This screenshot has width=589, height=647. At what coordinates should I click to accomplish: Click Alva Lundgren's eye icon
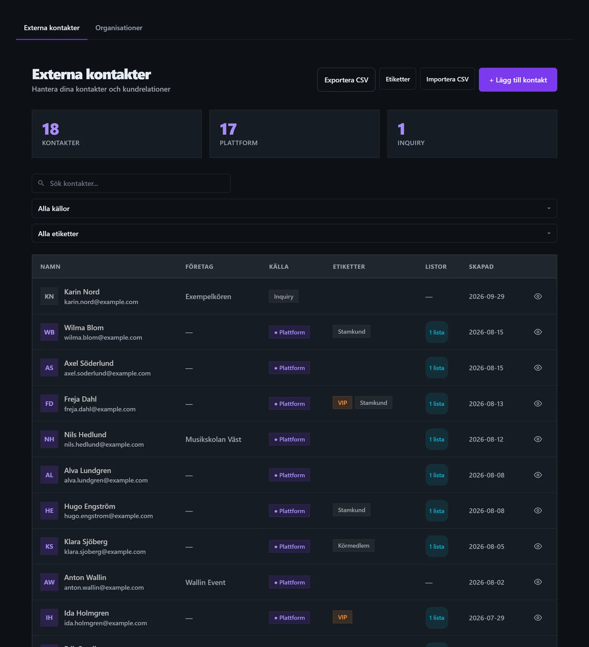click(x=538, y=475)
